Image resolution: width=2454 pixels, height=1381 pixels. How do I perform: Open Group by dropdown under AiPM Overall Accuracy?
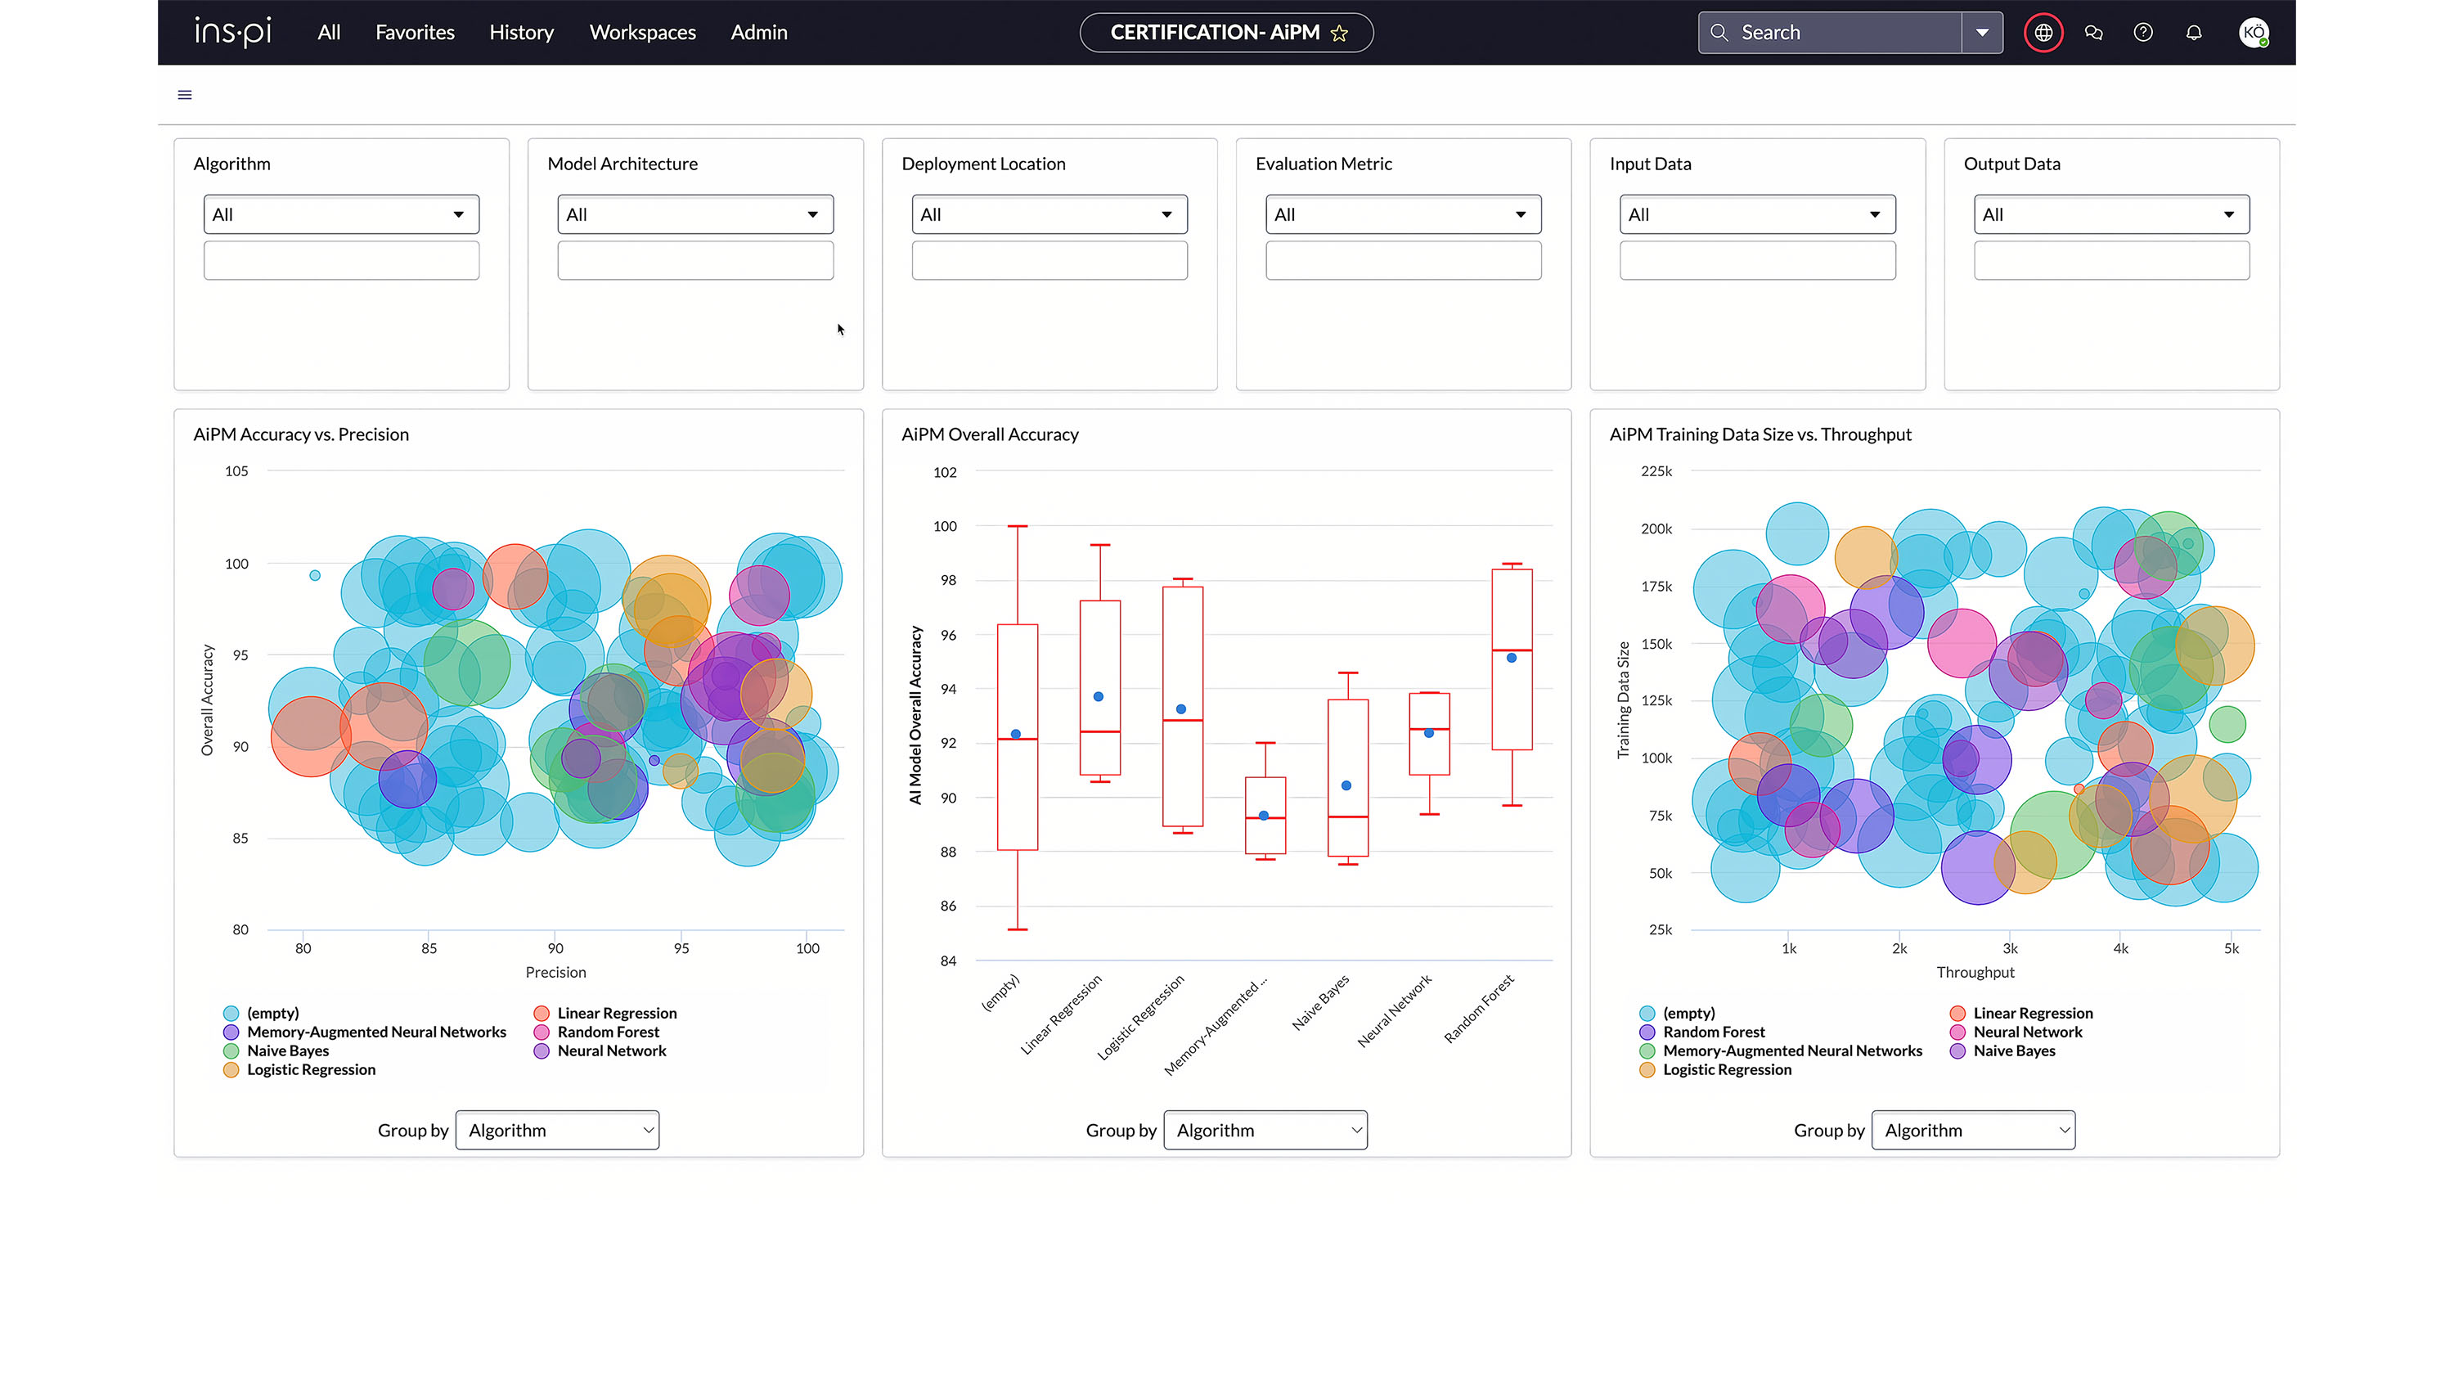1265,1131
